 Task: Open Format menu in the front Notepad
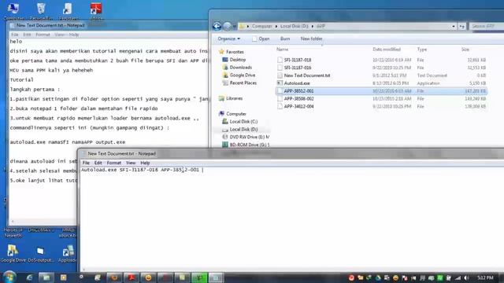coord(113,163)
